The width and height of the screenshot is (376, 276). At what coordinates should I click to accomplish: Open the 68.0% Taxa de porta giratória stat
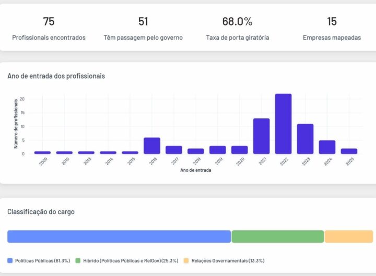pyautogui.click(x=237, y=29)
